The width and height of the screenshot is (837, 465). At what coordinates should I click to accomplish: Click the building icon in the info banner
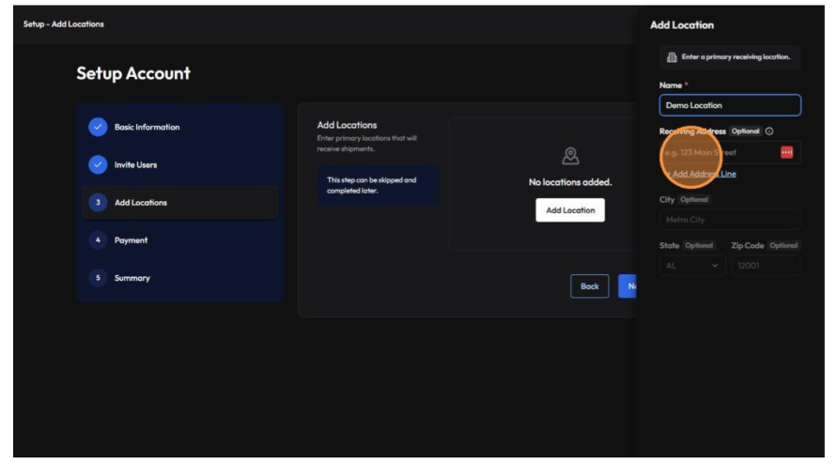point(672,57)
